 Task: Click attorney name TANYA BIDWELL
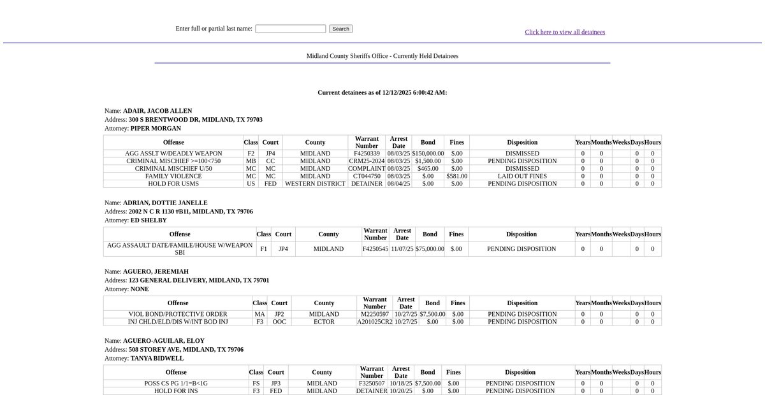pos(157,358)
